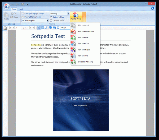Select multiple pages grid view icon
Screen dimensions: 159x140
pos(42,28)
